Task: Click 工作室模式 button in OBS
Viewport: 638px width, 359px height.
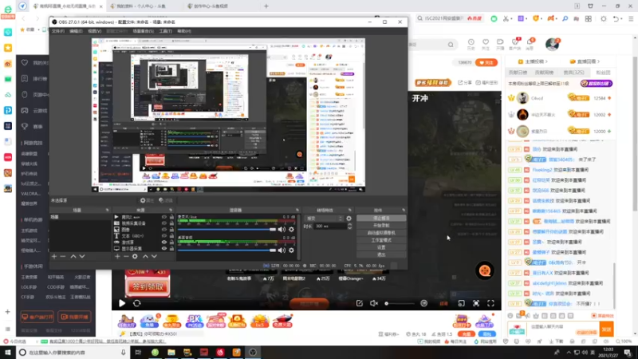Action: click(381, 240)
